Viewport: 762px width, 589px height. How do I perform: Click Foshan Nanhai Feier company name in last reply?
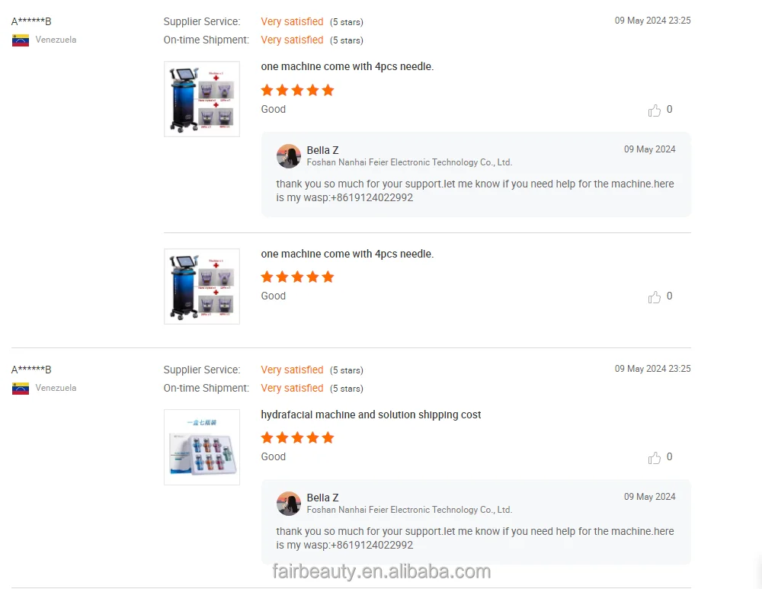click(x=409, y=510)
